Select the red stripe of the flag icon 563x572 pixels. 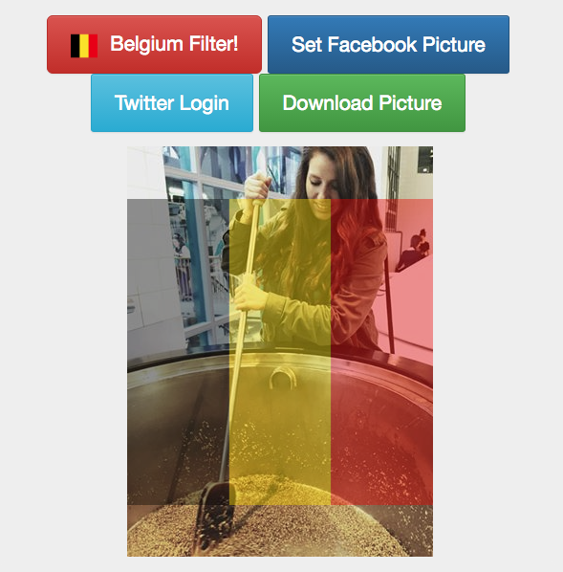[x=93, y=46]
